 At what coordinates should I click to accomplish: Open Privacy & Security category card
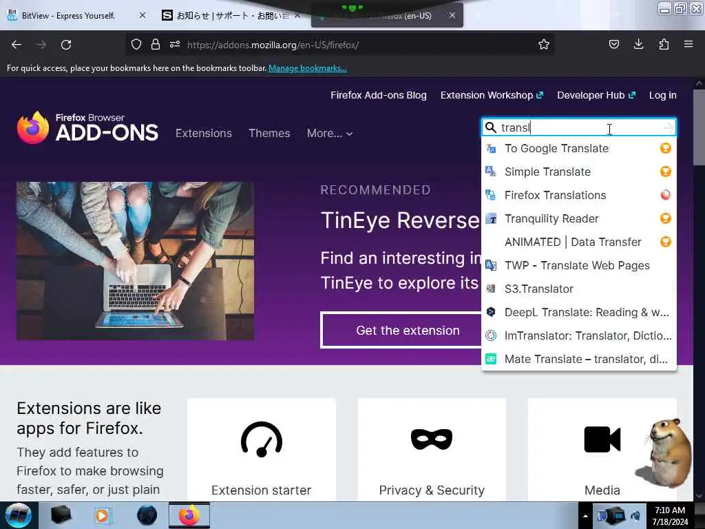coord(432,450)
